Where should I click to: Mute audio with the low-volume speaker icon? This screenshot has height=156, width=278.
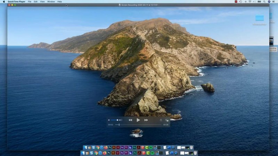click(109, 120)
